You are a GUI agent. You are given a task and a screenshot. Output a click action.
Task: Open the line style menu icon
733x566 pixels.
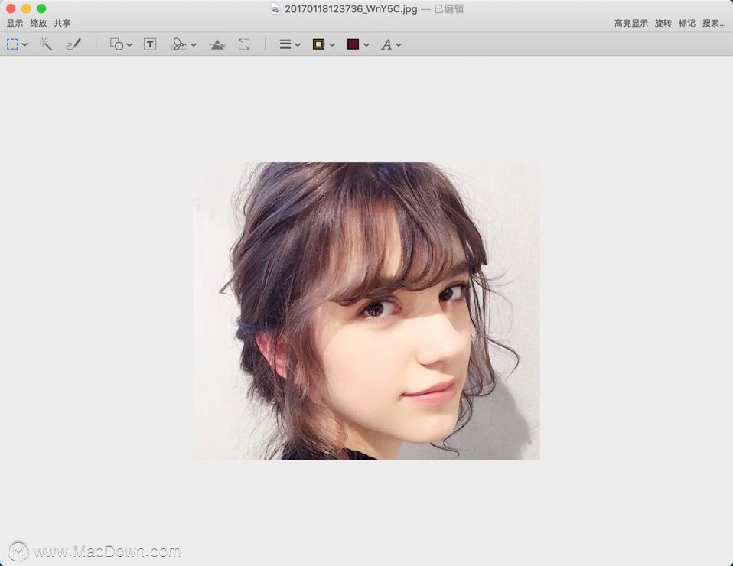[x=285, y=44]
